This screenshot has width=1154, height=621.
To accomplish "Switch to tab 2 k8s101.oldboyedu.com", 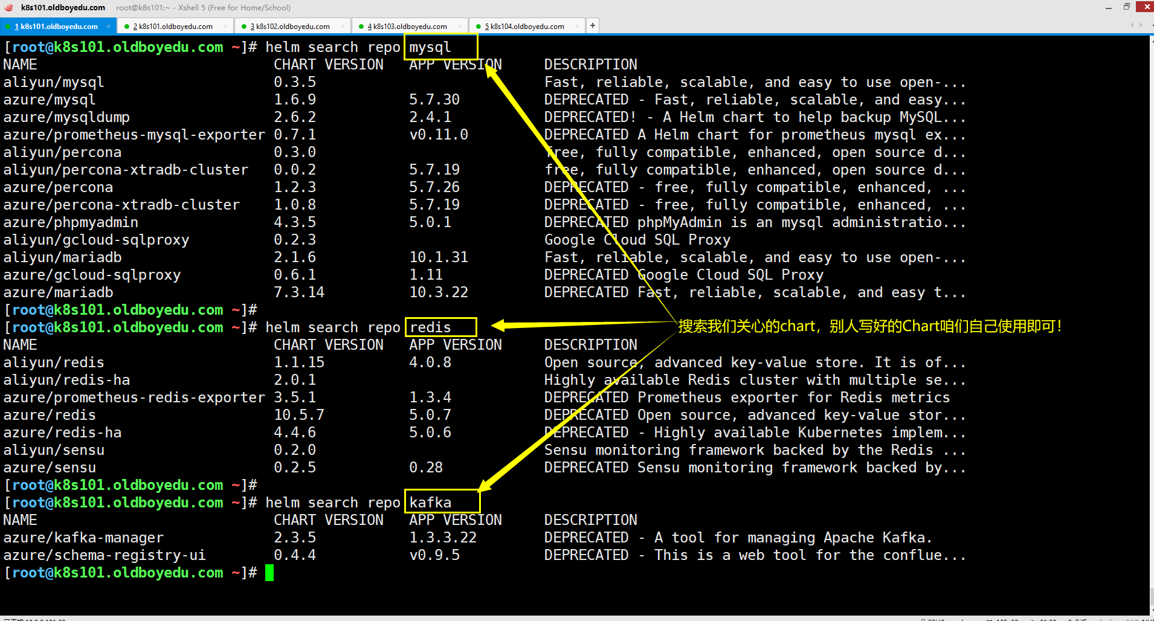I will [172, 26].
